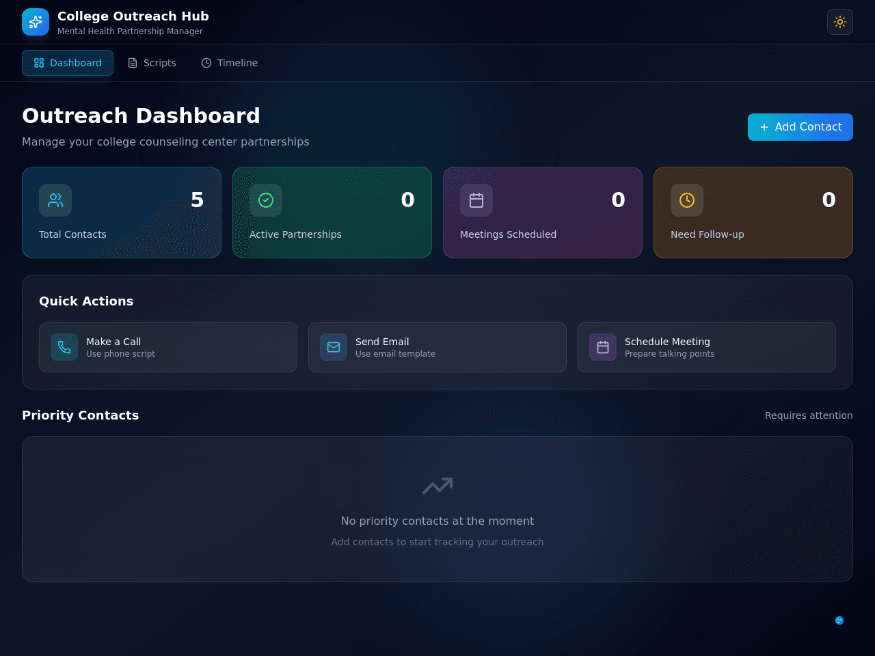Click the Meetings Scheduled calendar icon

(x=476, y=200)
